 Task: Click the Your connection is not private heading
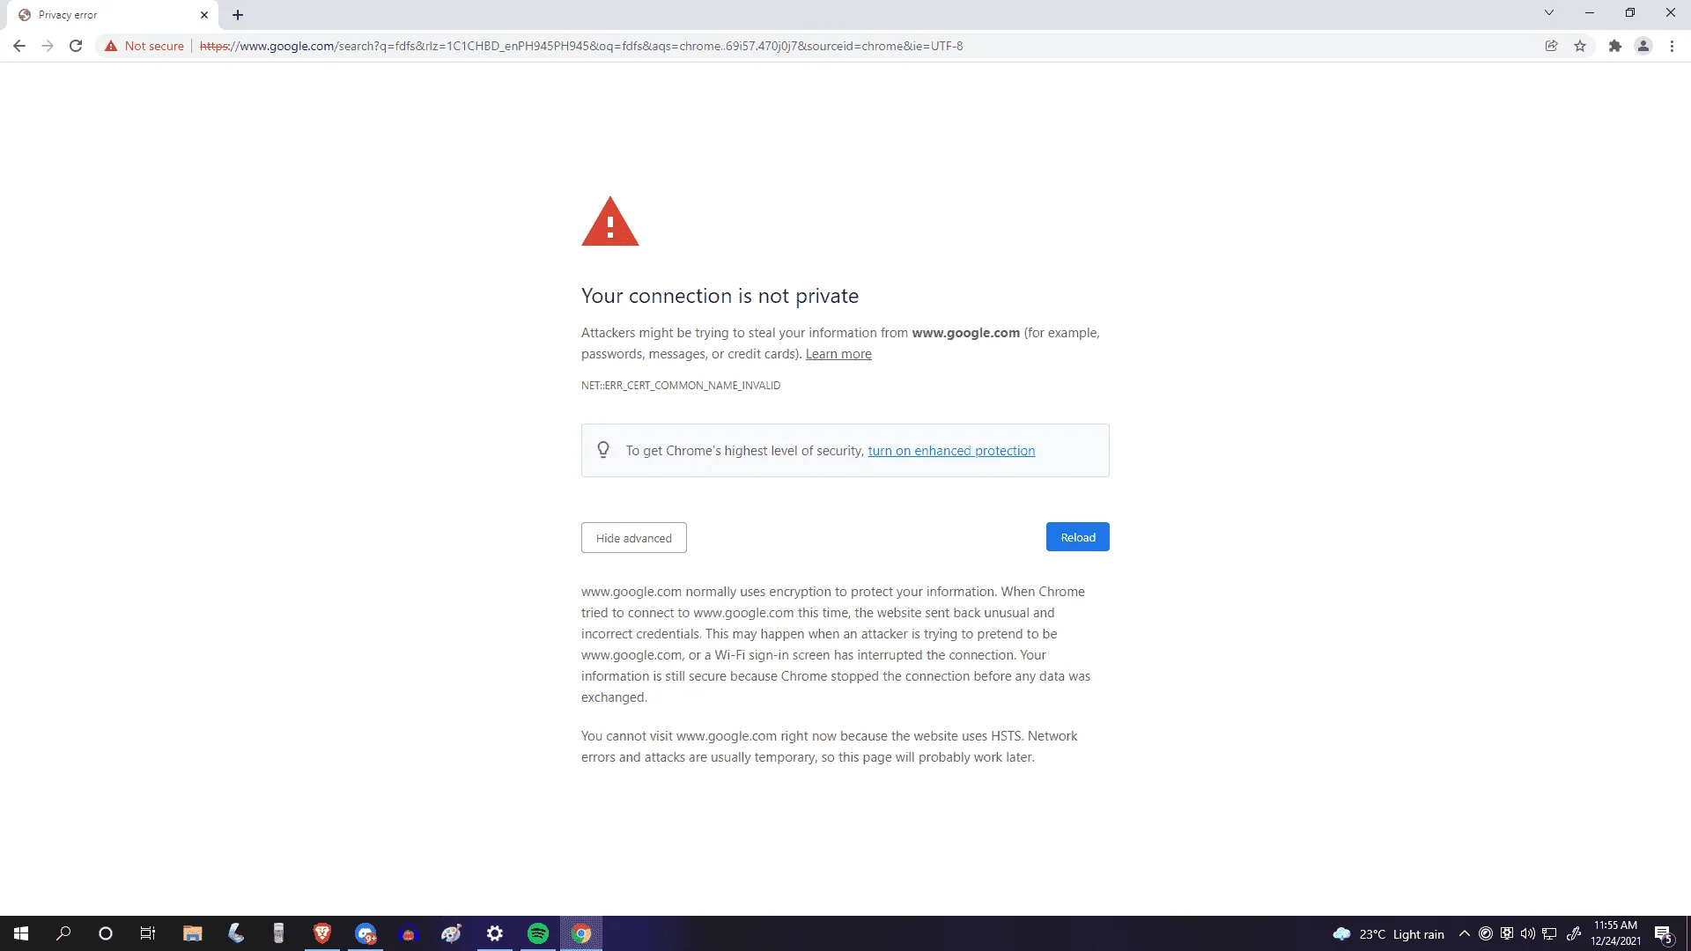click(x=720, y=296)
